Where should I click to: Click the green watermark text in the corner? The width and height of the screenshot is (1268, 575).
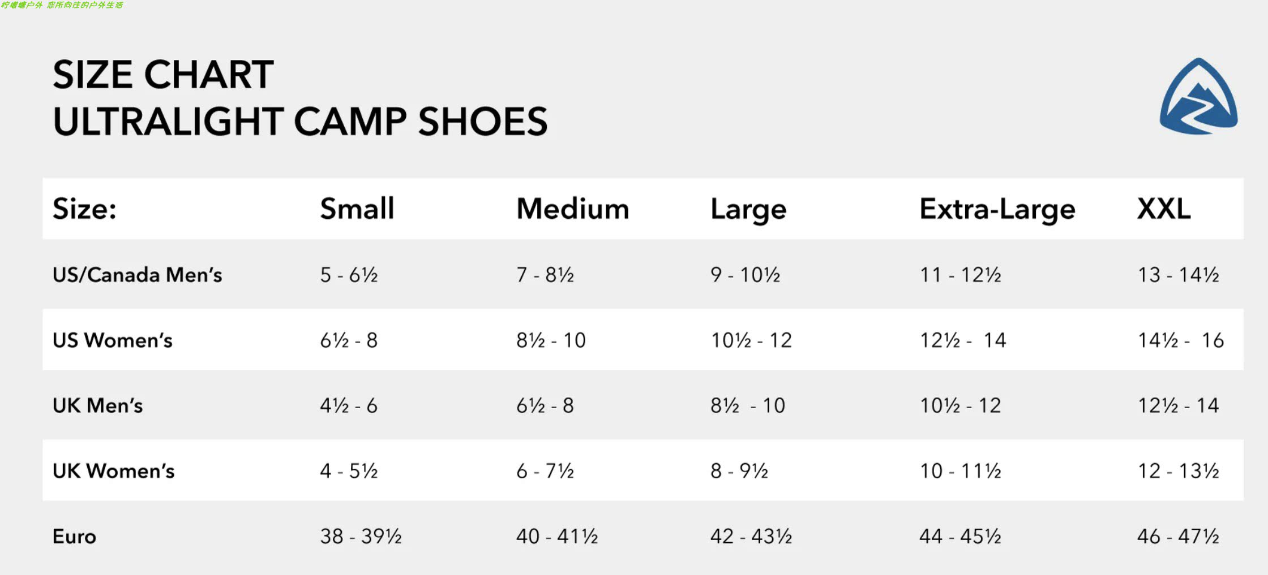pos(62,5)
